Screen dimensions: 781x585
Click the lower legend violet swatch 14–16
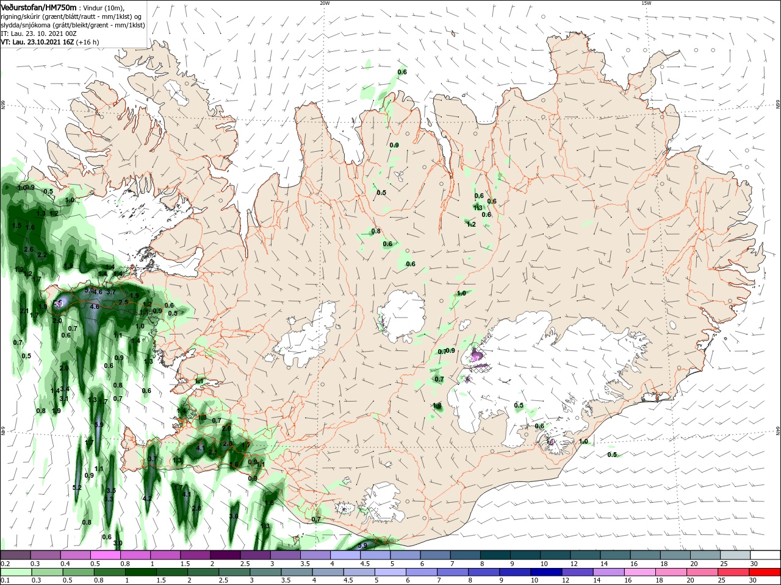pyautogui.click(x=610, y=572)
